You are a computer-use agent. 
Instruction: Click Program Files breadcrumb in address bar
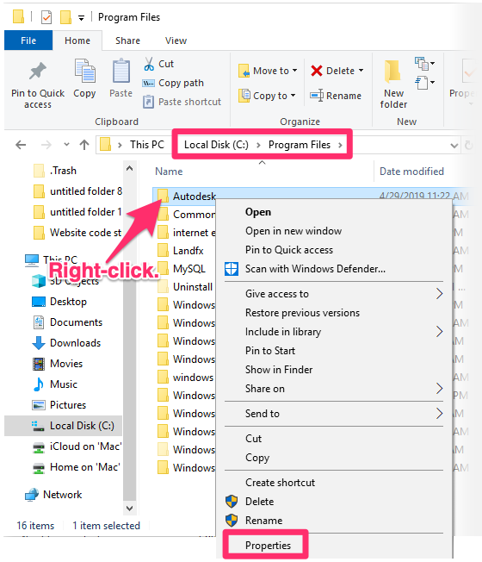click(300, 145)
